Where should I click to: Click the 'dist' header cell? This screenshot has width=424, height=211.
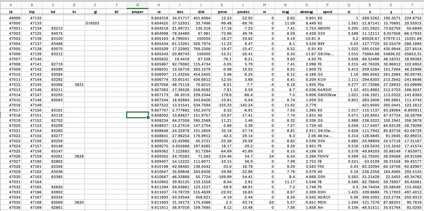click(x=201, y=12)
